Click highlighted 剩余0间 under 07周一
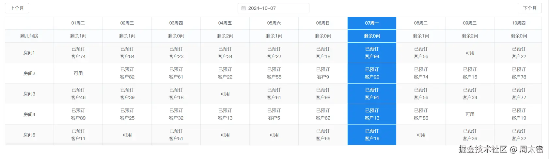Screen dimensions: 549x159 coord(372,36)
